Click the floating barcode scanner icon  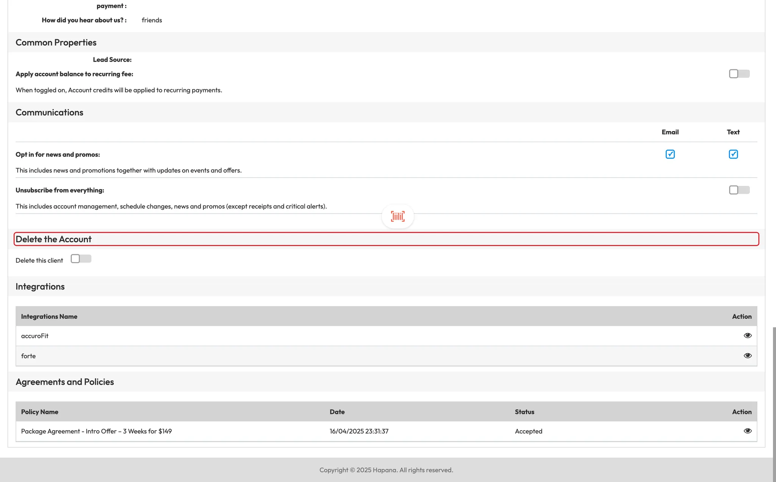click(397, 216)
